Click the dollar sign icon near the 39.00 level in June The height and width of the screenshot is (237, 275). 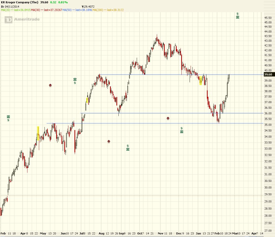click(x=75, y=83)
